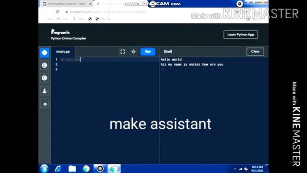Open the JS compiler from the sidebar
307x173 pixels.
pos(45,103)
